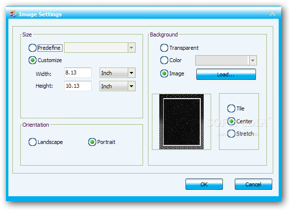291x211 pixels.
Task: Click the Image Settings app icon in title bar
Action: 13,14
